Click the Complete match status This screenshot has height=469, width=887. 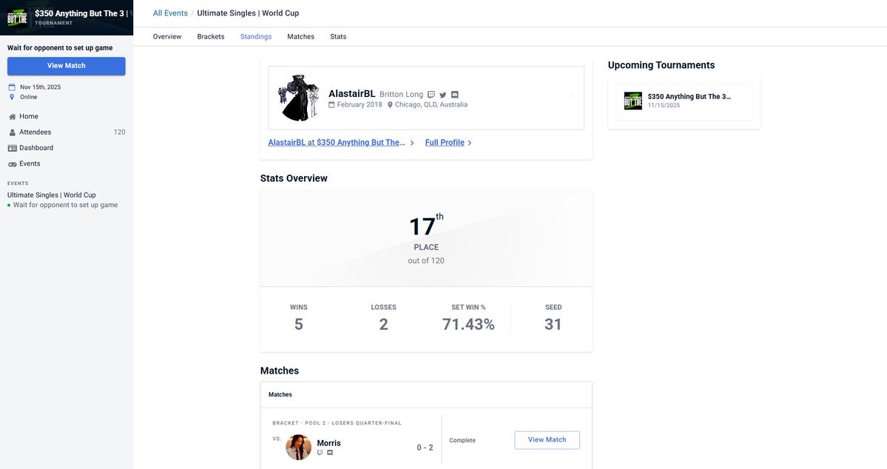pos(462,440)
